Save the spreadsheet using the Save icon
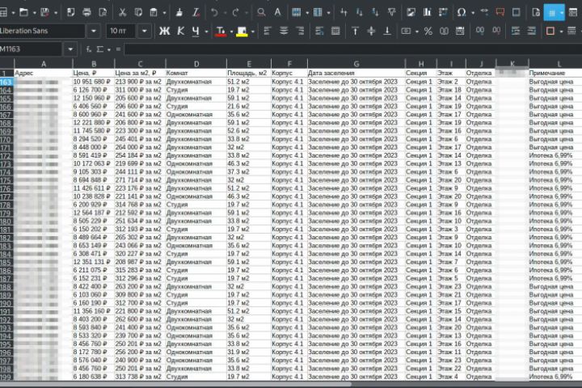582x388 pixels. [x=45, y=12]
